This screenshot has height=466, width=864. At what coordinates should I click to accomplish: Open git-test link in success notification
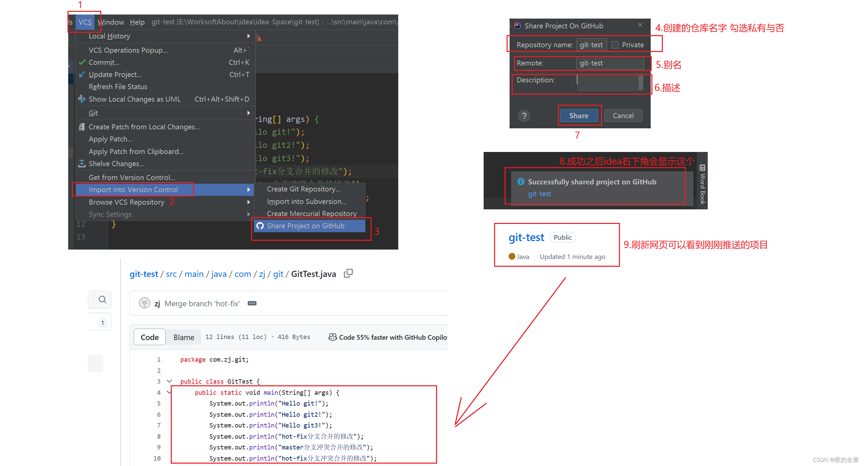click(x=539, y=194)
